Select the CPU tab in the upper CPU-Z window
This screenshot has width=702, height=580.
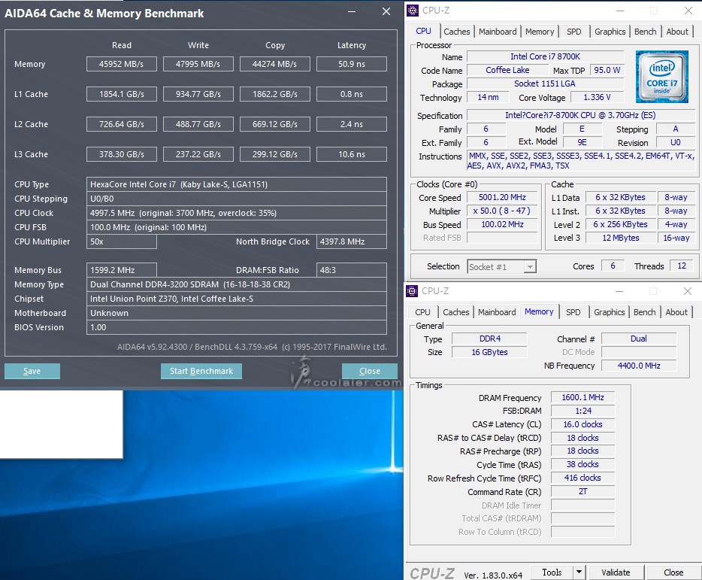423,31
